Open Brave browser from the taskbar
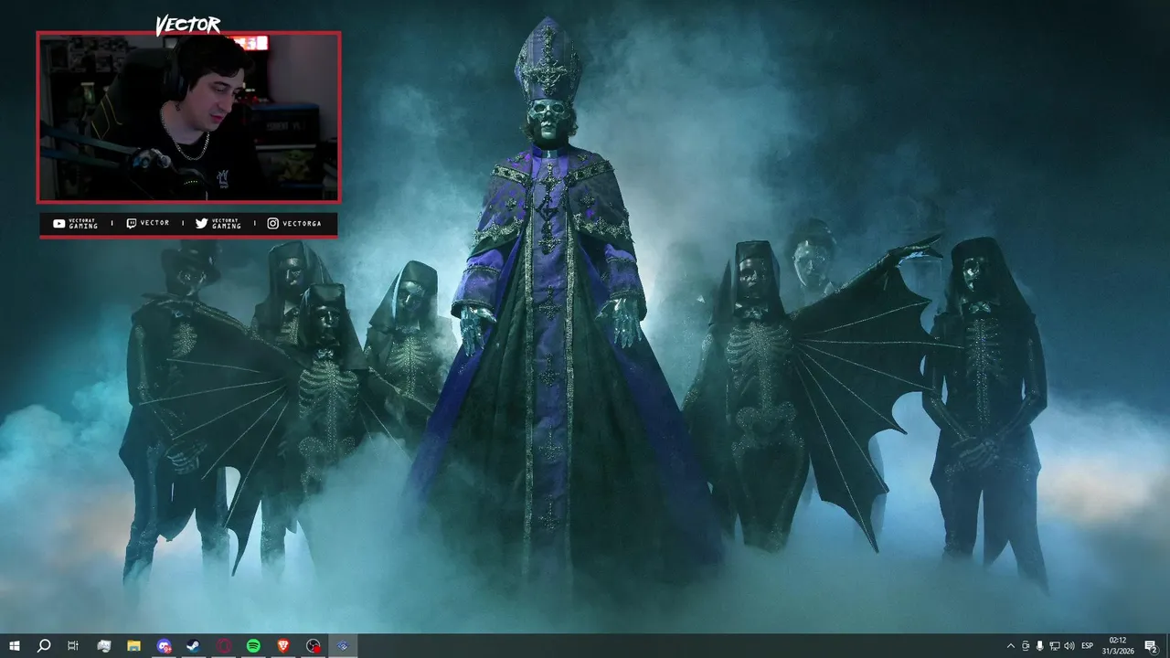Viewport: 1170px width, 658px height. point(283,646)
